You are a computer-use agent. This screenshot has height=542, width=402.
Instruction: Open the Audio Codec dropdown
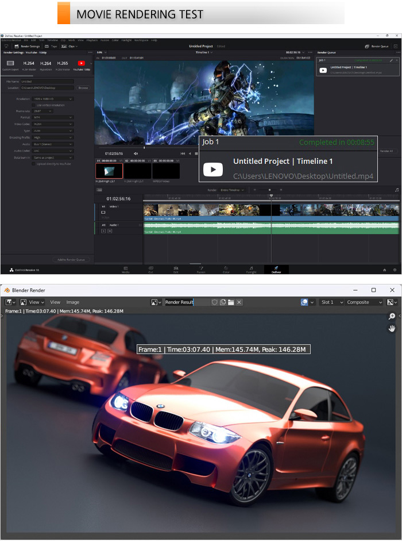click(53, 151)
